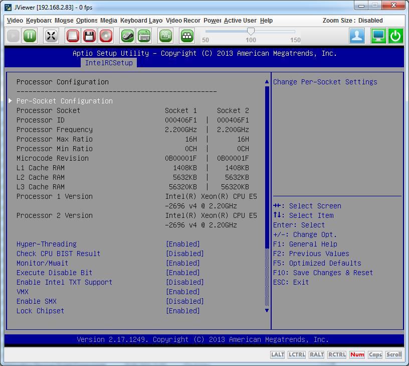Image resolution: width=409 pixels, height=366 pixels.
Task: Open the Active Users menu
Action: coord(240,21)
